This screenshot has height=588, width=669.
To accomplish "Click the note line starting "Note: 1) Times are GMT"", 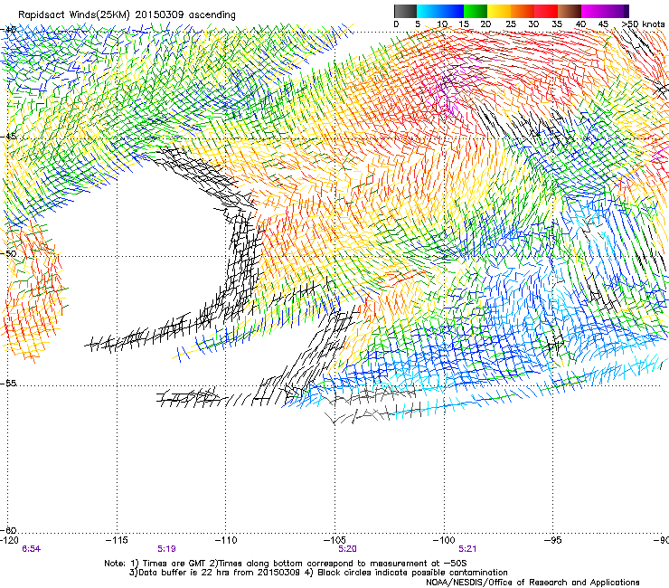I will pos(286,564).
